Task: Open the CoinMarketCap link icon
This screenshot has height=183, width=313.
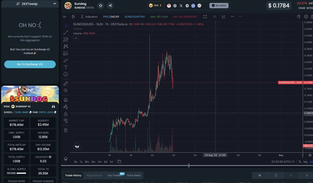Action: (x=193, y=5)
